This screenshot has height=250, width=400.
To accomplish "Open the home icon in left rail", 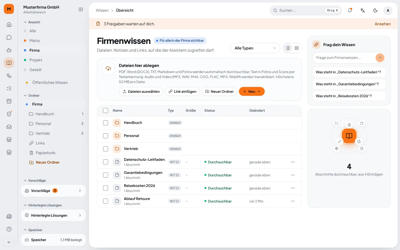I will pos(9,24).
